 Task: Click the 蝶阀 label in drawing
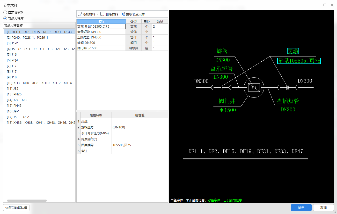(x=222, y=51)
